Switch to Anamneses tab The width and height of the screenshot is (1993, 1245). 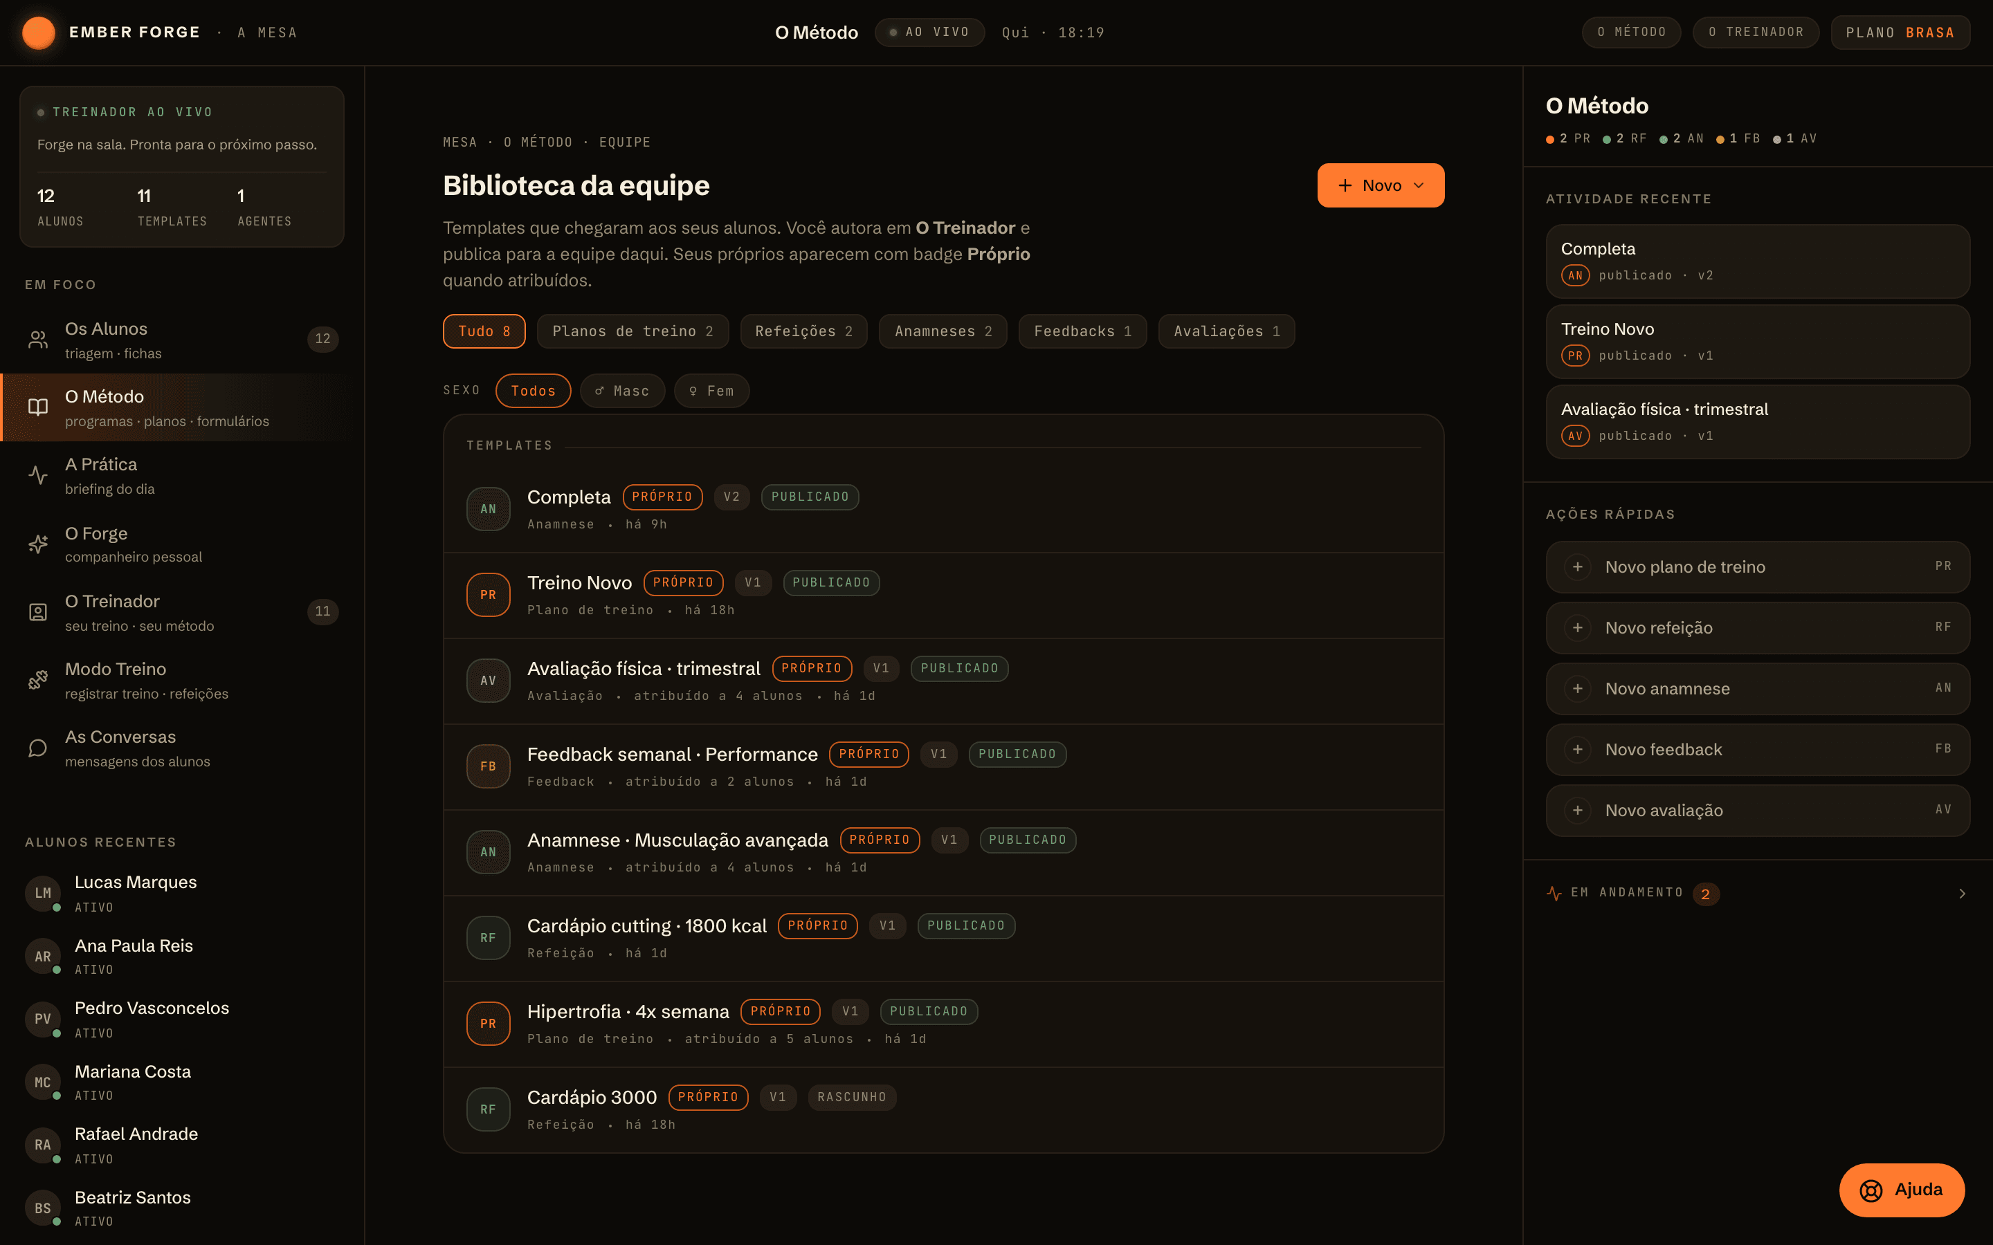[943, 331]
